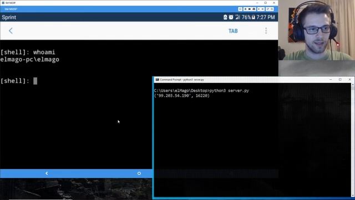Click the video camera record icon in the mirror toolbar
This screenshot has width=355, height=200.
point(250,9)
